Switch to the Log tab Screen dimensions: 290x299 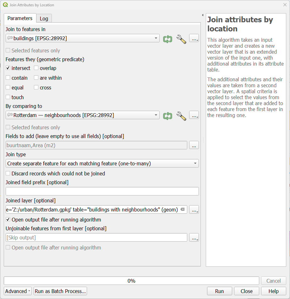pos(44,18)
